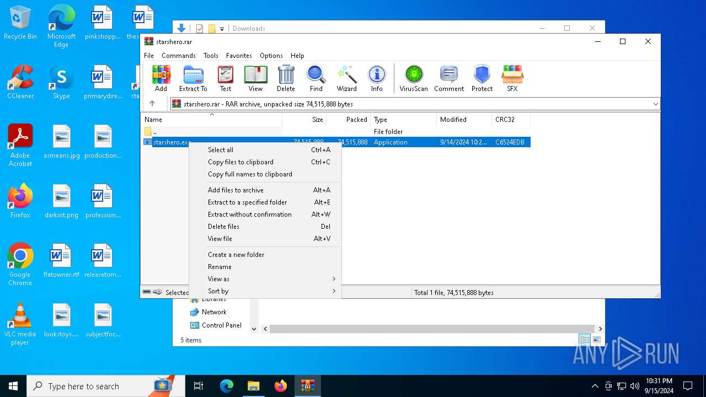Open Task View from the taskbar
This screenshot has height=397, width=706.
pos(199,386)
